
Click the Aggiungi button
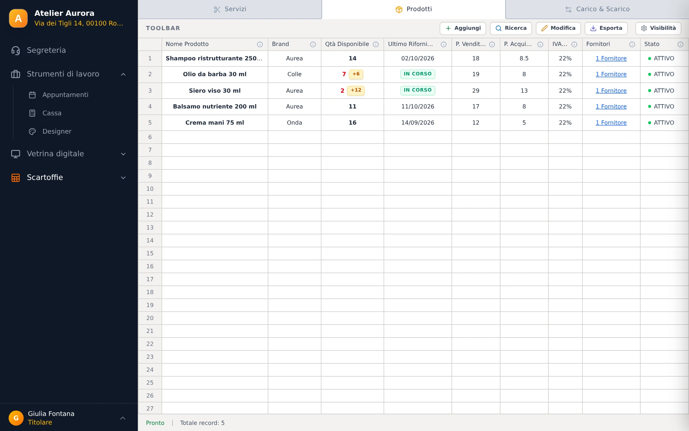pos(463,28)
